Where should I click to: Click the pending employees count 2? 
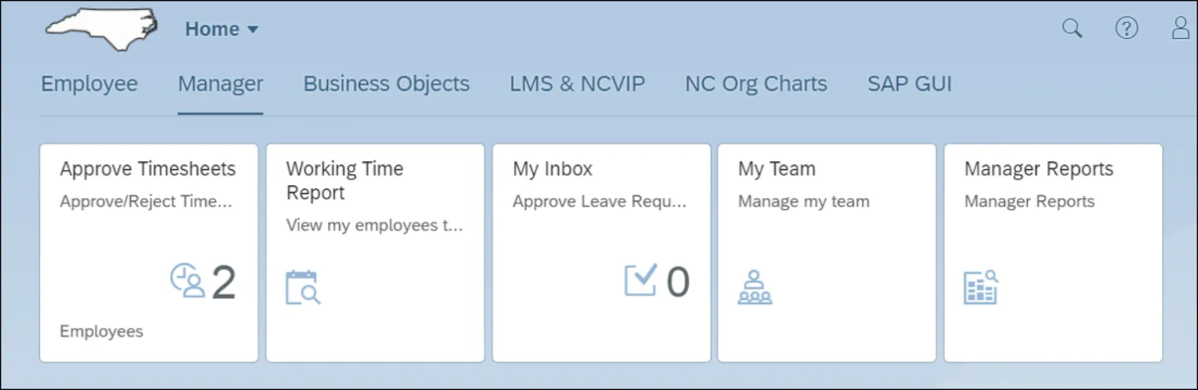point(223,282)
